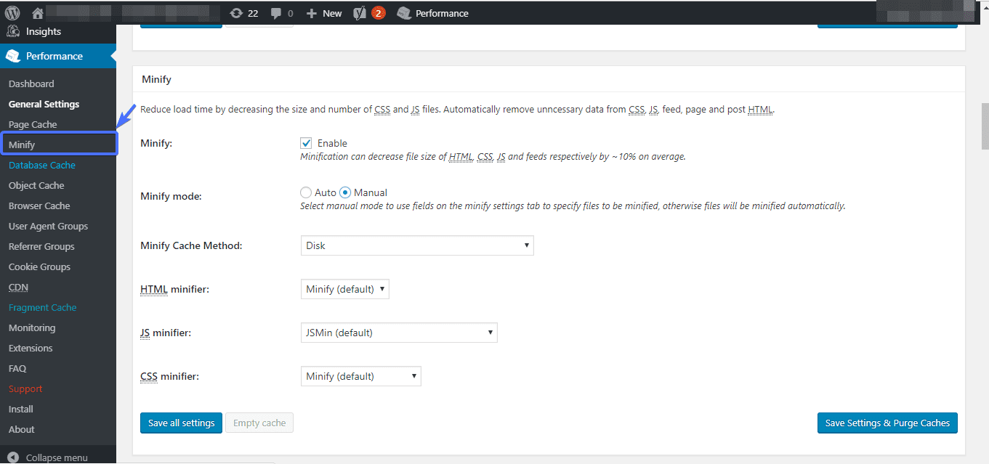Click the Performance label in the admin bar
The width and height of the screenshot is (989, 464).
442,13
